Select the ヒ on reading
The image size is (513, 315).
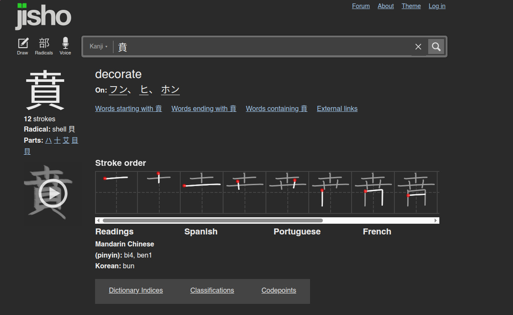click(x=144, y=90)
